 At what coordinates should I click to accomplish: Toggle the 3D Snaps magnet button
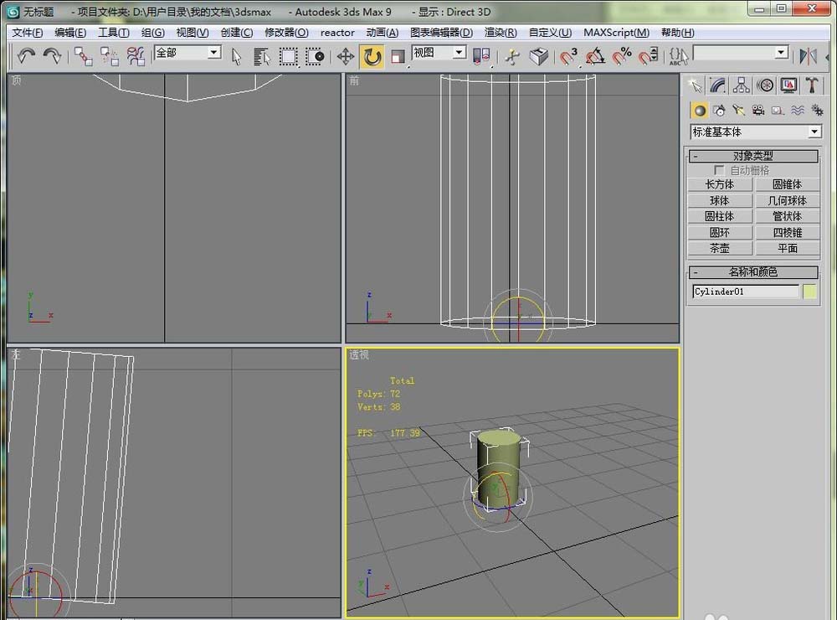568,56
